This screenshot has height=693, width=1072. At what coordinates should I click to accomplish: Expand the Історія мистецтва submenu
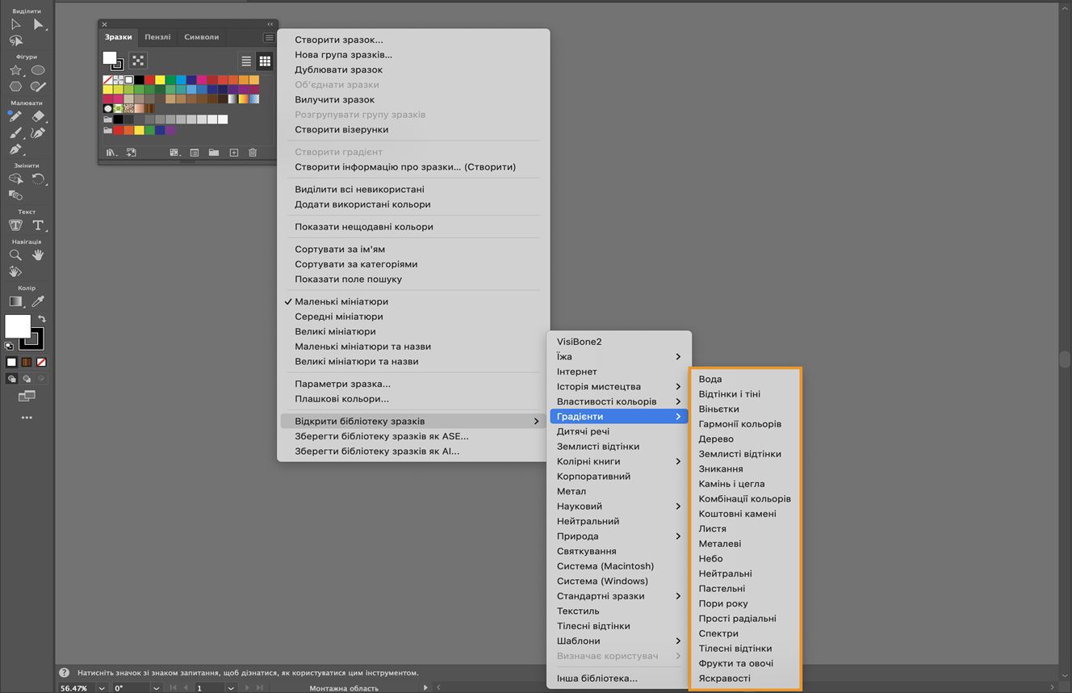(x=619, y=387)
